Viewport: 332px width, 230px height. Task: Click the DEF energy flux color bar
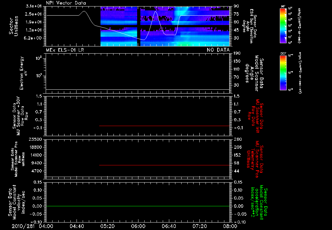(x=283, y=73)
